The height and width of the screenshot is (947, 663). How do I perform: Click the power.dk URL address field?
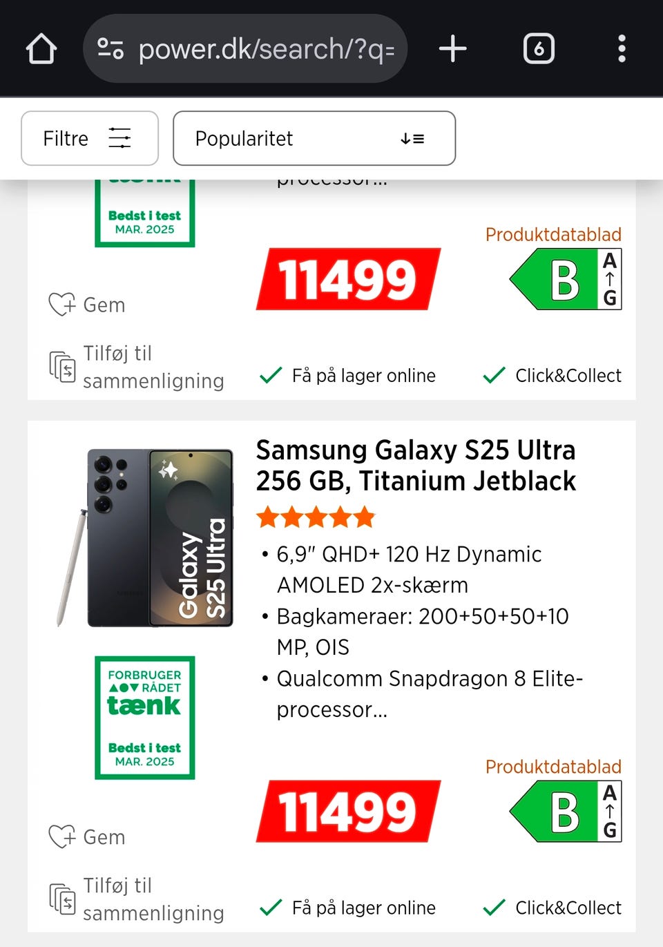point(266,49)
